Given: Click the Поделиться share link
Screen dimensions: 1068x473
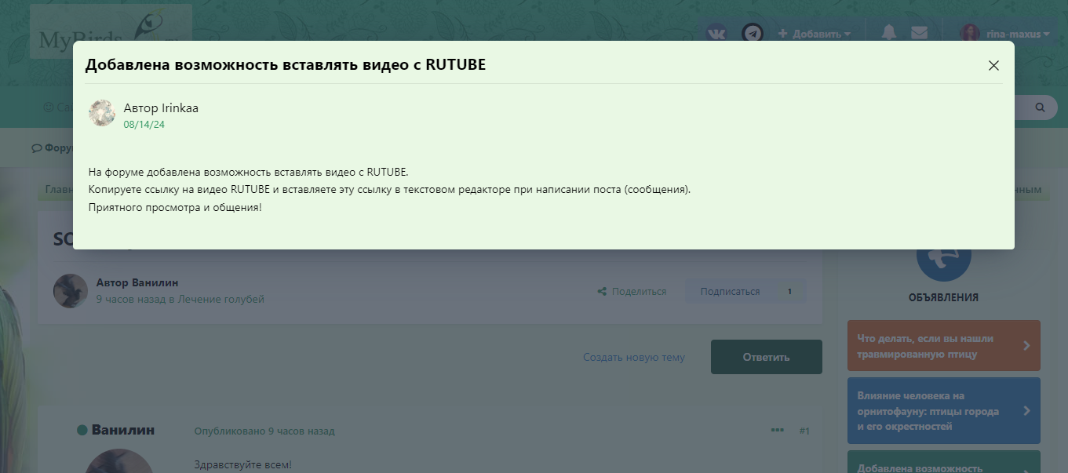Looking at the screenshot, I should pos(632,291).
